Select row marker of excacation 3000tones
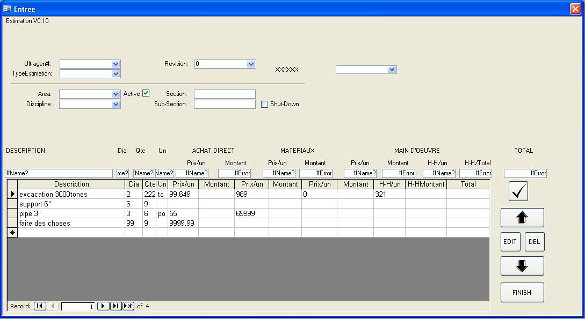The height and width of the screenshot is (319, 585). pyautogui.click(x=12, y=194)
